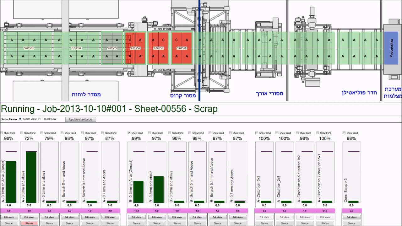The height and width of the screenshot is (226, 402).
Task: Click pink threshold 6.0 under B - 0.3mm gauge
Action: point(157,211)
